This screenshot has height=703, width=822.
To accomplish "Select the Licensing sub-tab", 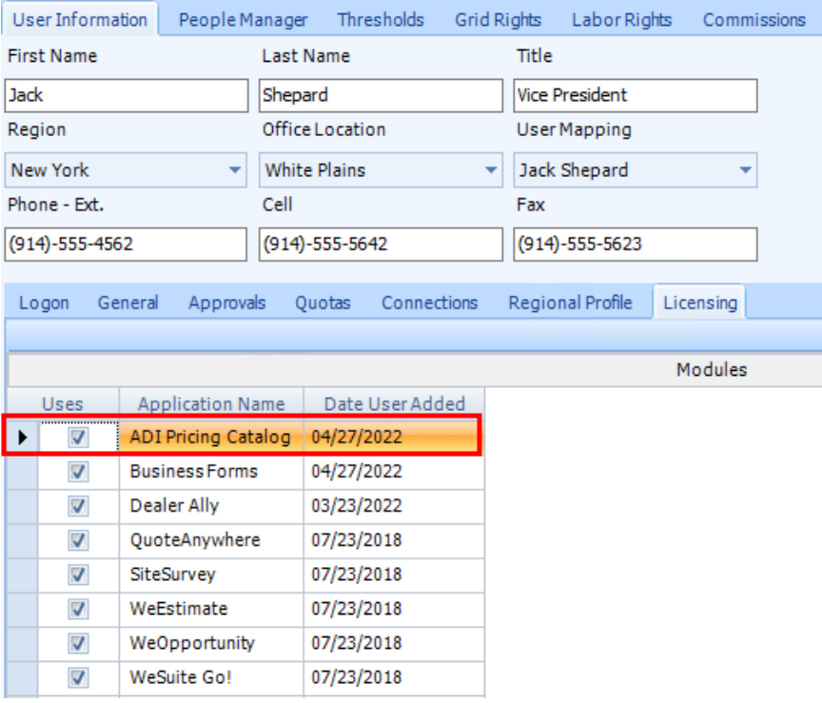I will click(700, 303).
